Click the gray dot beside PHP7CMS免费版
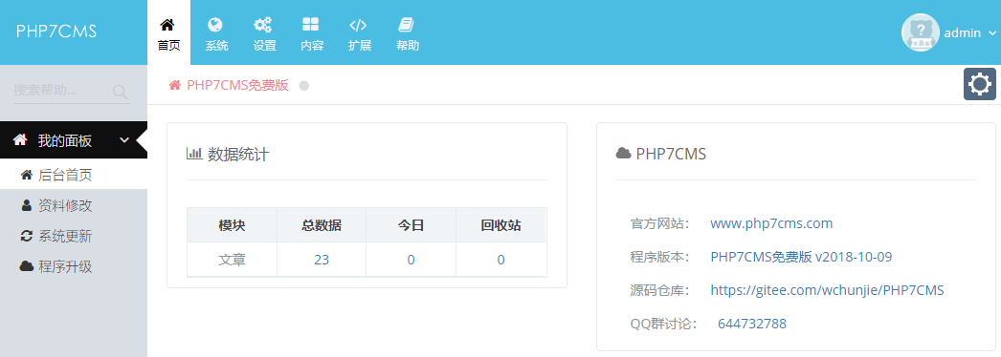Image resolution: width=1001 pixels, height=357 pixels. [304, 85]
